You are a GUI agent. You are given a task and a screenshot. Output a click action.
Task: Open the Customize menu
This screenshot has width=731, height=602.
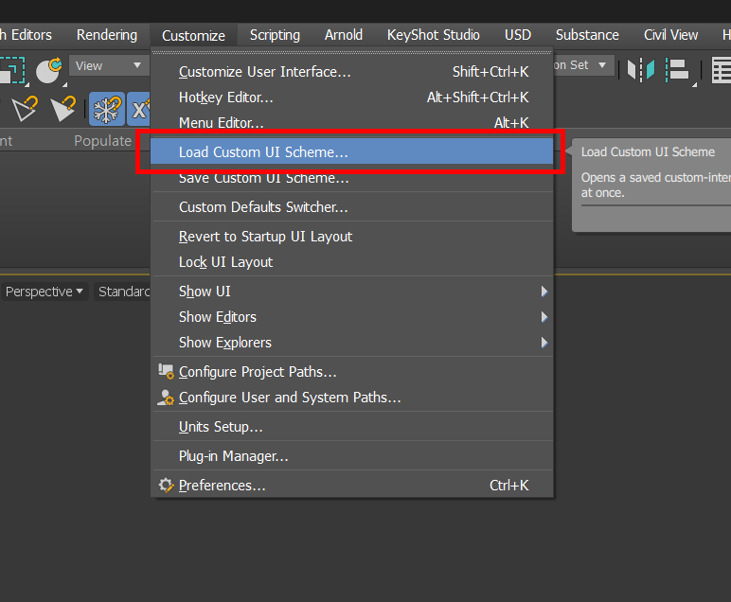click(193, 35)
